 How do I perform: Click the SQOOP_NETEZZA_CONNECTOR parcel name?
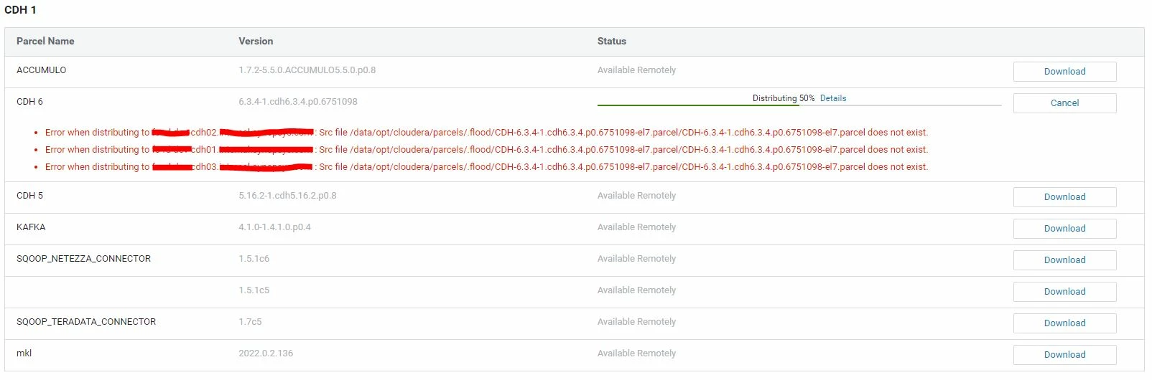[x=83, y=259]
